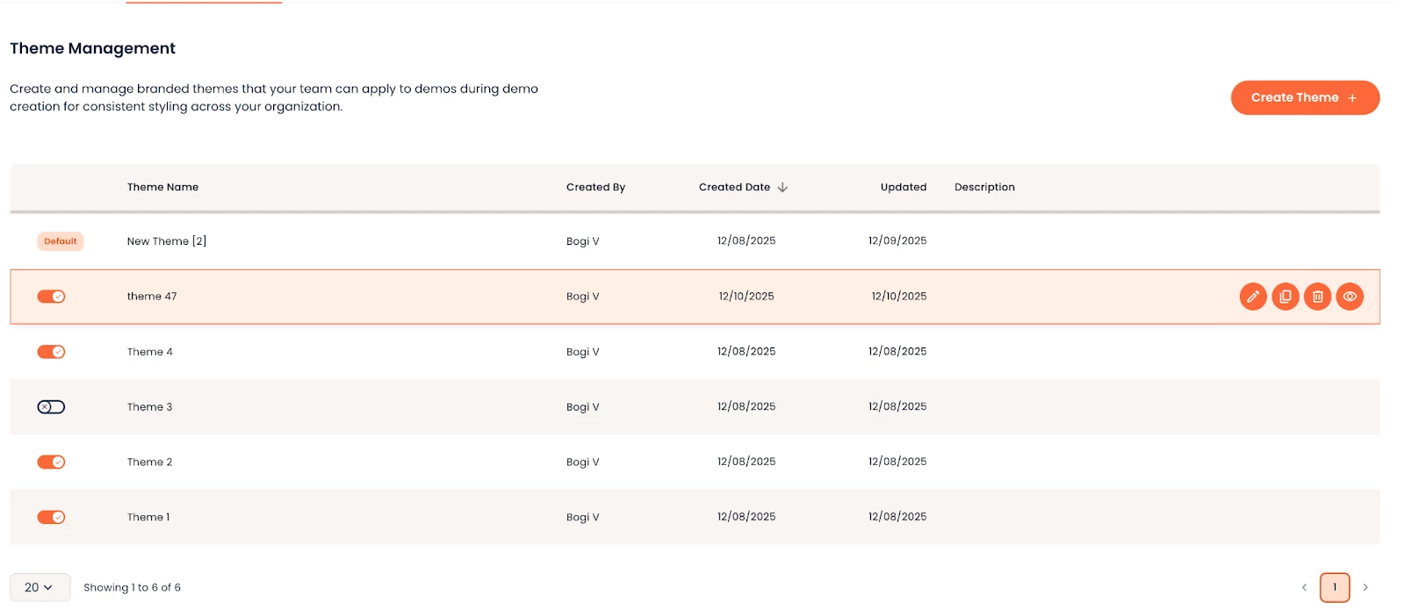Click the Created Date sort arrow icon

[782, 187]
